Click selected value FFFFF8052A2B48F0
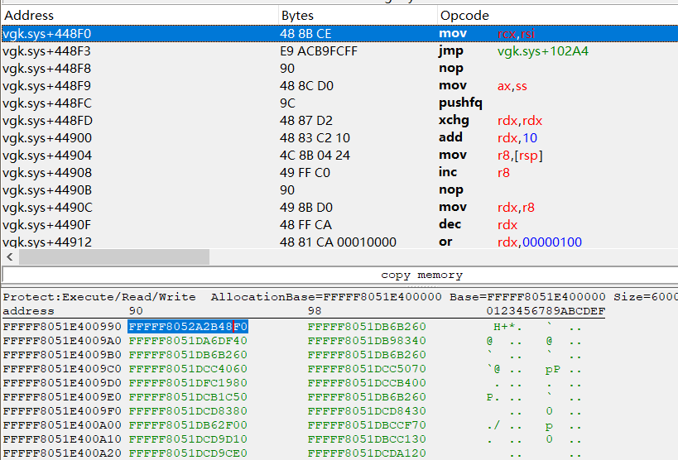Image resolution: width=678 pixels, height=460 pixels. (x=188, y=327)
